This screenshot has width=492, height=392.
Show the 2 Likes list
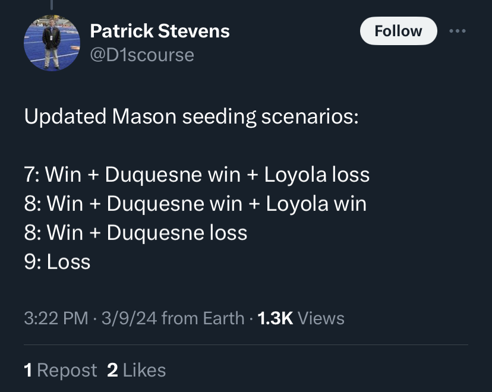pos(136,371)
